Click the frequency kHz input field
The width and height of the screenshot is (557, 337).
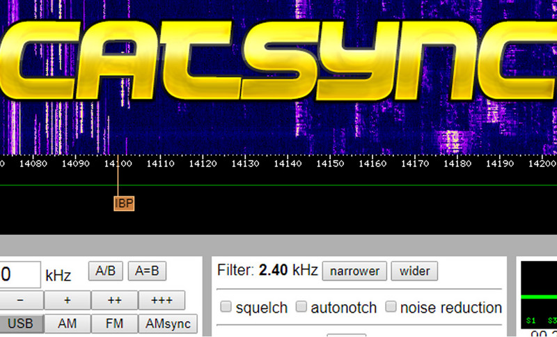coord(19,274)
